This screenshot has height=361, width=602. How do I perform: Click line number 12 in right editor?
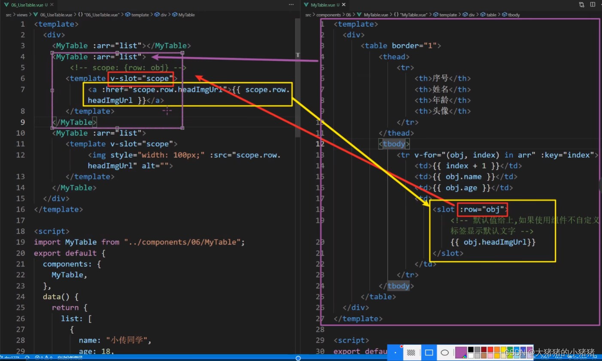tap(320, 144)
